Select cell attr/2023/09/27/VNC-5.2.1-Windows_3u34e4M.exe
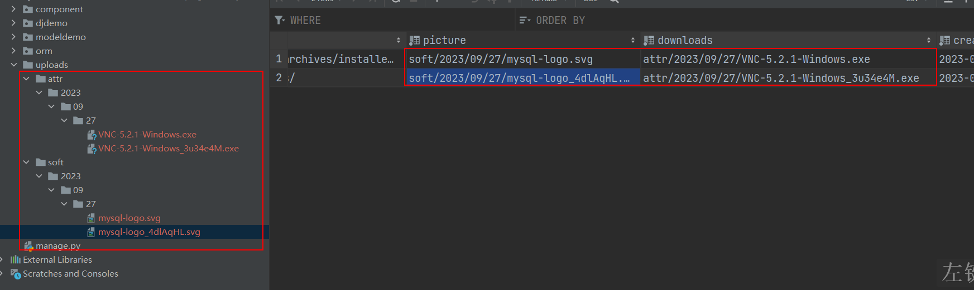This screenshot has height=290, width=974. pos(781,78)
